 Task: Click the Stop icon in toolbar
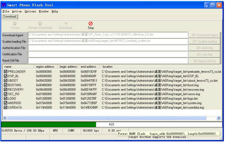point(91,24)
